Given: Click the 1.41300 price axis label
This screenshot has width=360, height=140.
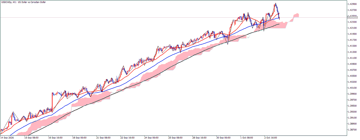Looking at the screenshot, I should (x=352, y=52).
